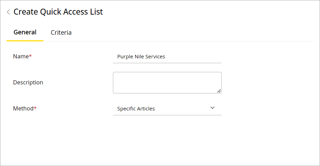Click the underline below the Name field
The height and width of the screenshot is (166, 320).
click(167, 63)
